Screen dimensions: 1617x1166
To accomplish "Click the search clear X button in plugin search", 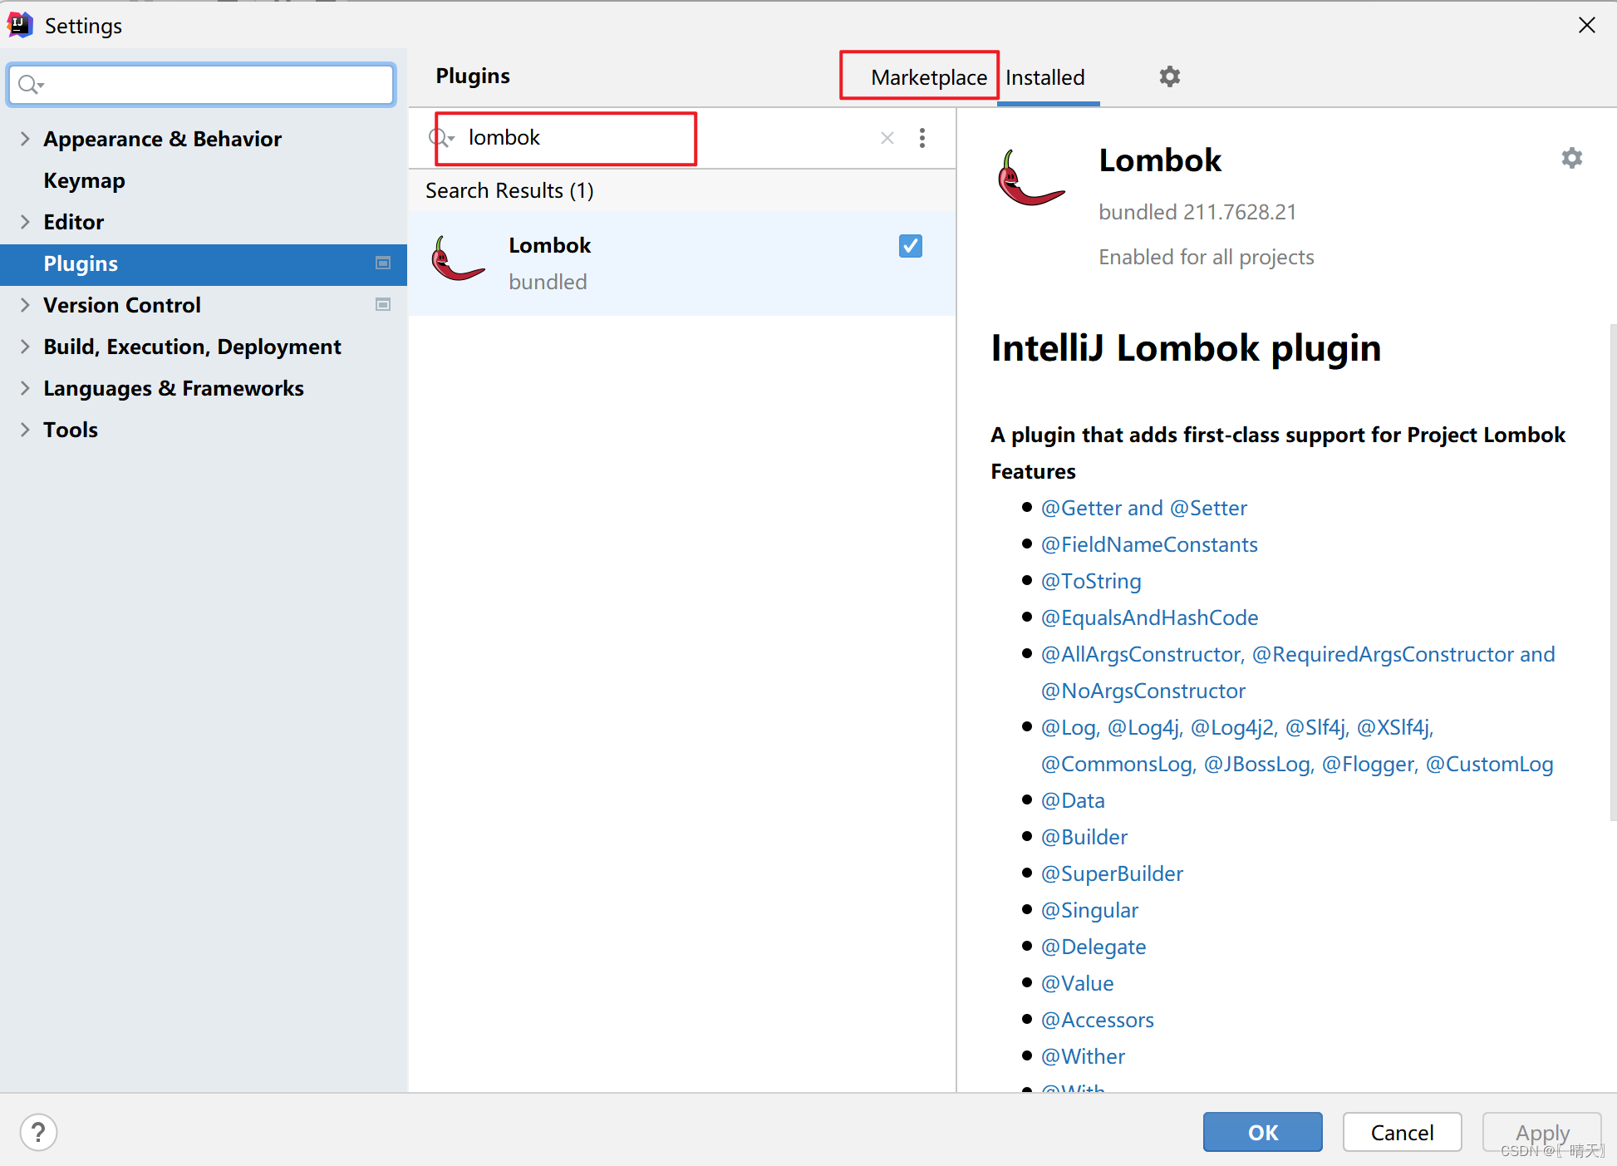I will [887, 138].
